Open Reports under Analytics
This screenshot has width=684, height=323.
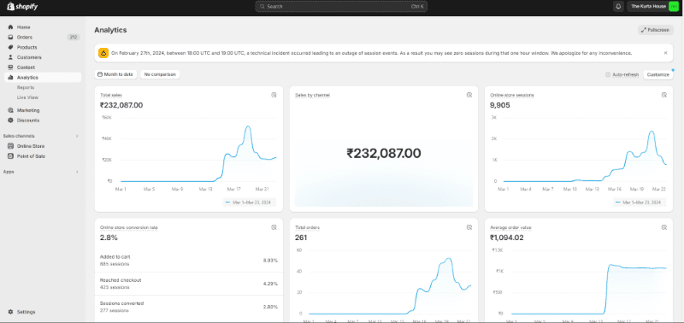coord(26,87)
